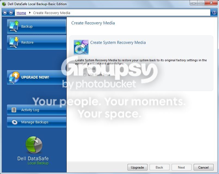This screenshot has width=219, height=174.
Task: Open help with the question mark icon
Action: [x=214, y=13]
